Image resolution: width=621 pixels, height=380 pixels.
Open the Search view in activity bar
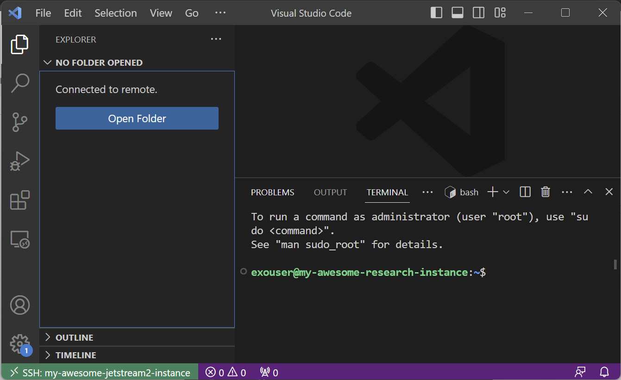coord(19,83)
